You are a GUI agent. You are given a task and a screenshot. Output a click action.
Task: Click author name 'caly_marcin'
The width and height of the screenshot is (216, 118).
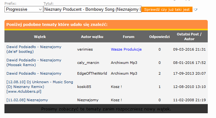pyautogui.click(x=88, y=63)
